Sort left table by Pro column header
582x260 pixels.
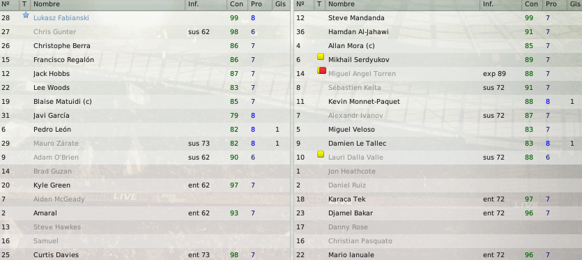pyautogui.click(x=256, y=4)
